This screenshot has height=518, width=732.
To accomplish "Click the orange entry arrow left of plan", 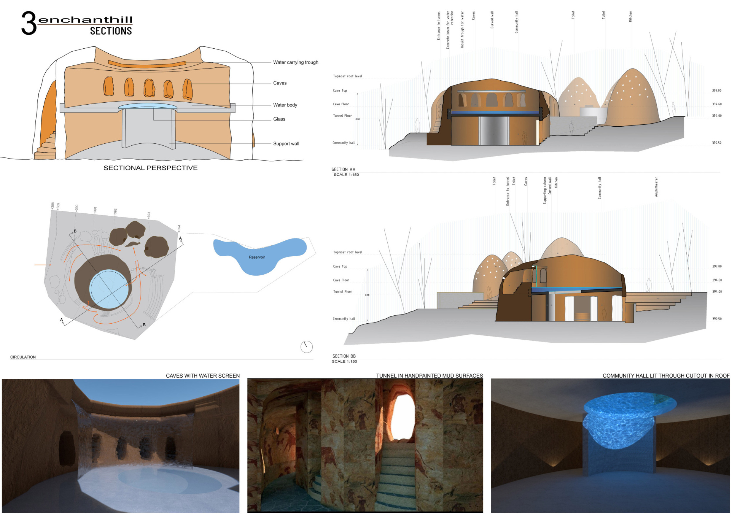I will pos(43,265).
